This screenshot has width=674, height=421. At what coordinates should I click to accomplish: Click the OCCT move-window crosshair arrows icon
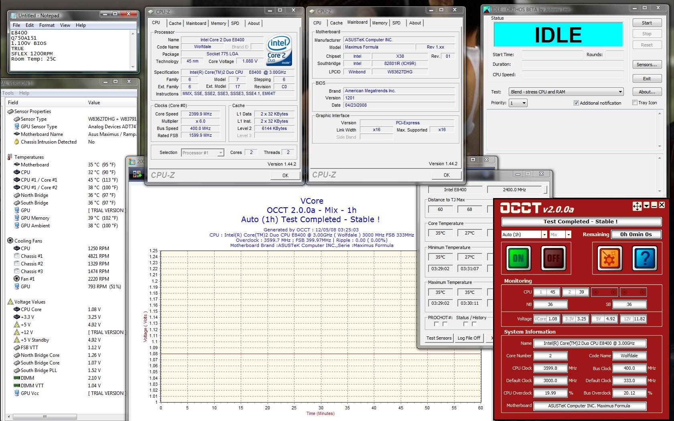[637, 206]
